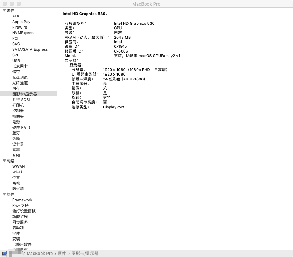This screenshot has width=293, height=257.
Task: Select 安装 installations entry
Action: click(16, 239)
